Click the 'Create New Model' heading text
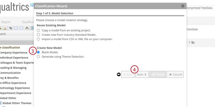Image resolution: width=215 pixels, height=107 pixels. (x=49, y=48)
